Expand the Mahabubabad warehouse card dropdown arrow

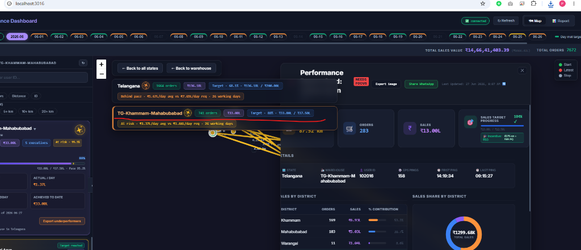coord(35,129)
